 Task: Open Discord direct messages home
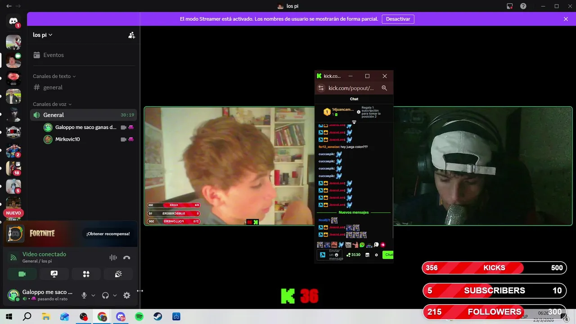tap(13, 21)
